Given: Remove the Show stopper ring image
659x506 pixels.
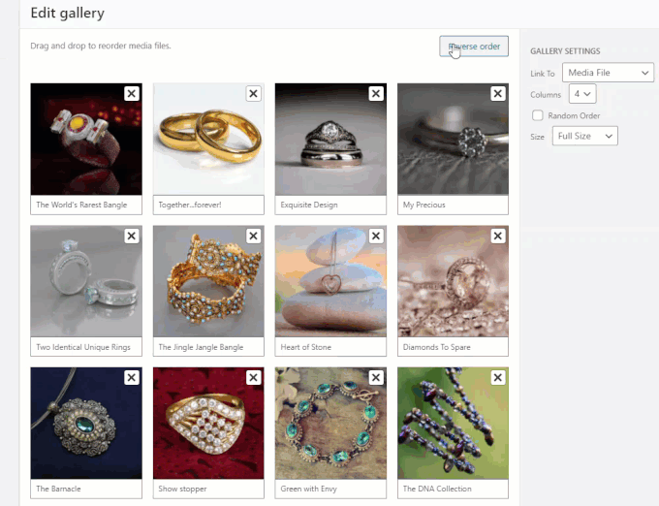Looking at the screenshot, I should [x=254, y=377].
